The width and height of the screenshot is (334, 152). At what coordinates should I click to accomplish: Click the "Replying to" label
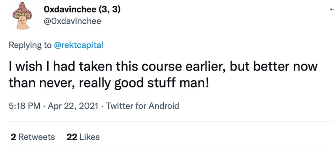[30, 45]
